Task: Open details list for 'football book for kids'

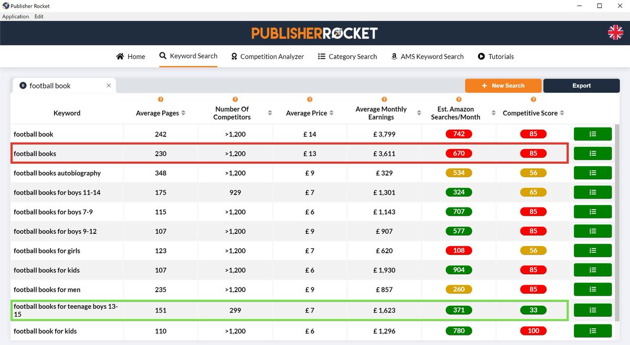Action: 593,331
